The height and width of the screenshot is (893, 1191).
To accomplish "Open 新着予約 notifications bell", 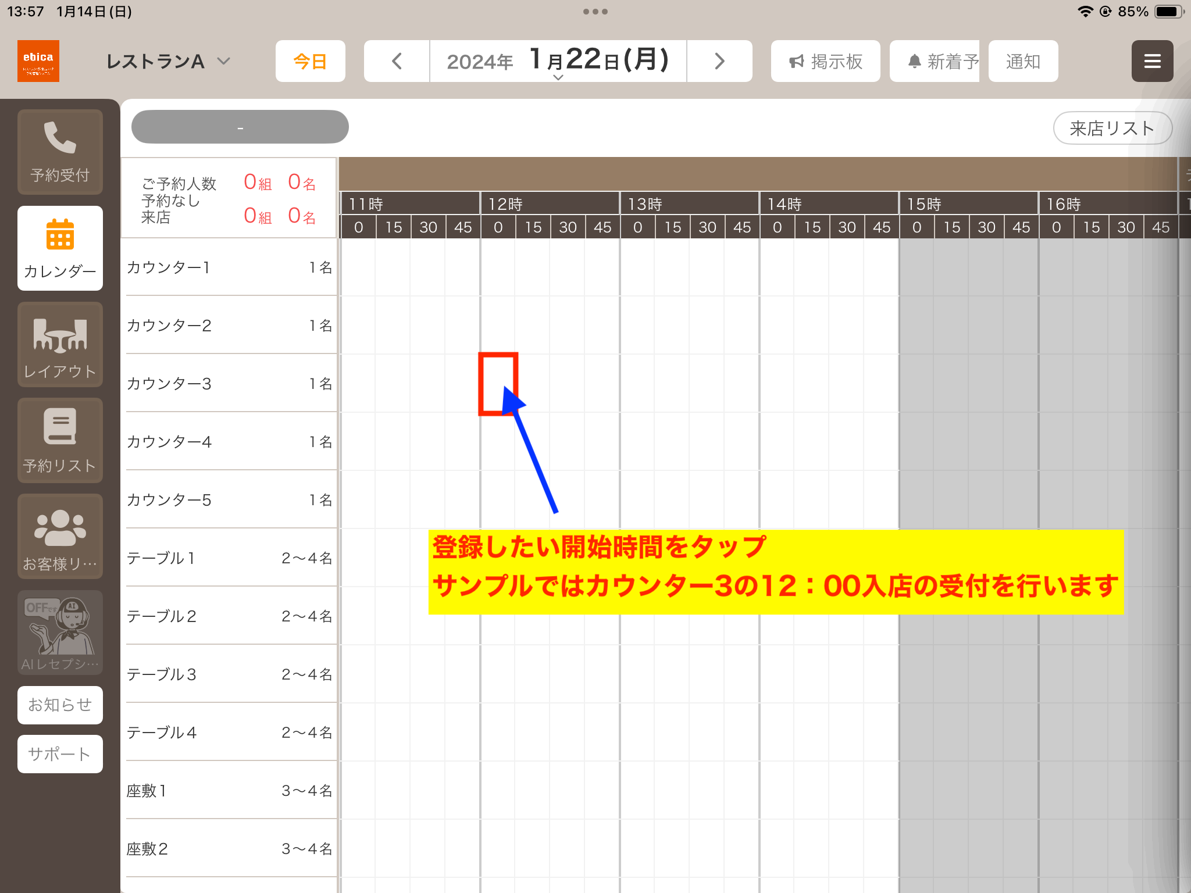I will coord(935,61).
